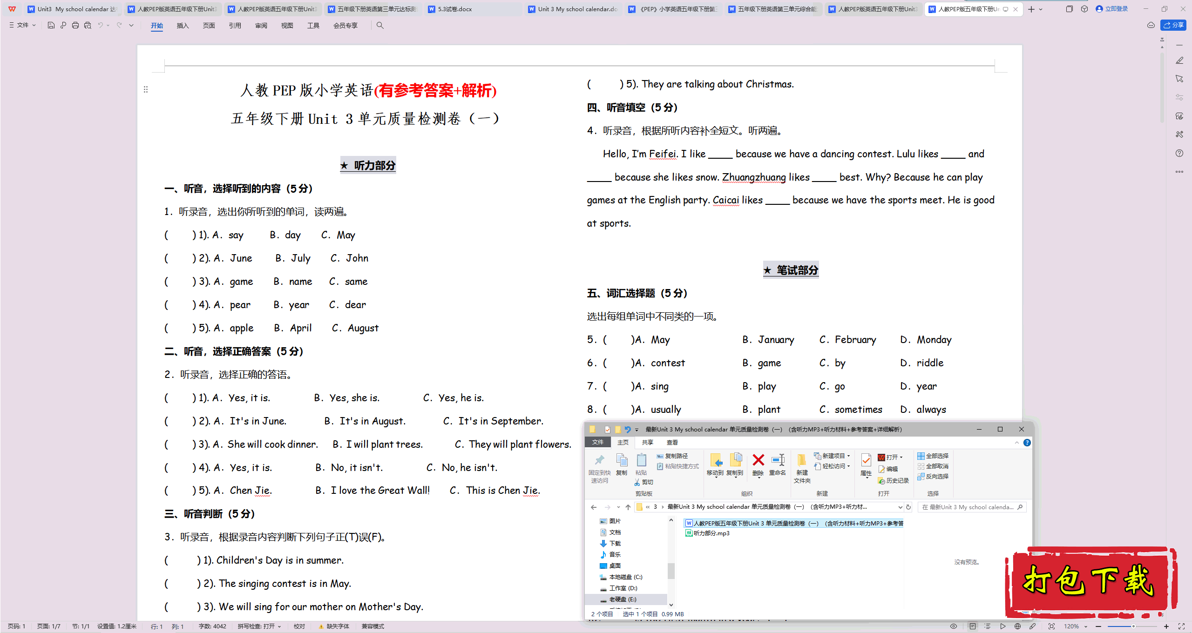This screenshot has width=1192, height=633.
Task: Click the fullscreen expand icon in status bar
Action: [x=1181, y=626]
